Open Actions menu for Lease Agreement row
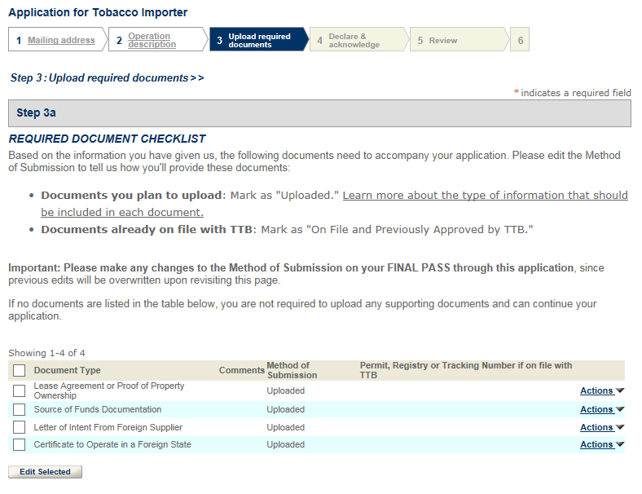Viewport: 642px width, 494px height. pyautogui.click(x=601, y=391)
